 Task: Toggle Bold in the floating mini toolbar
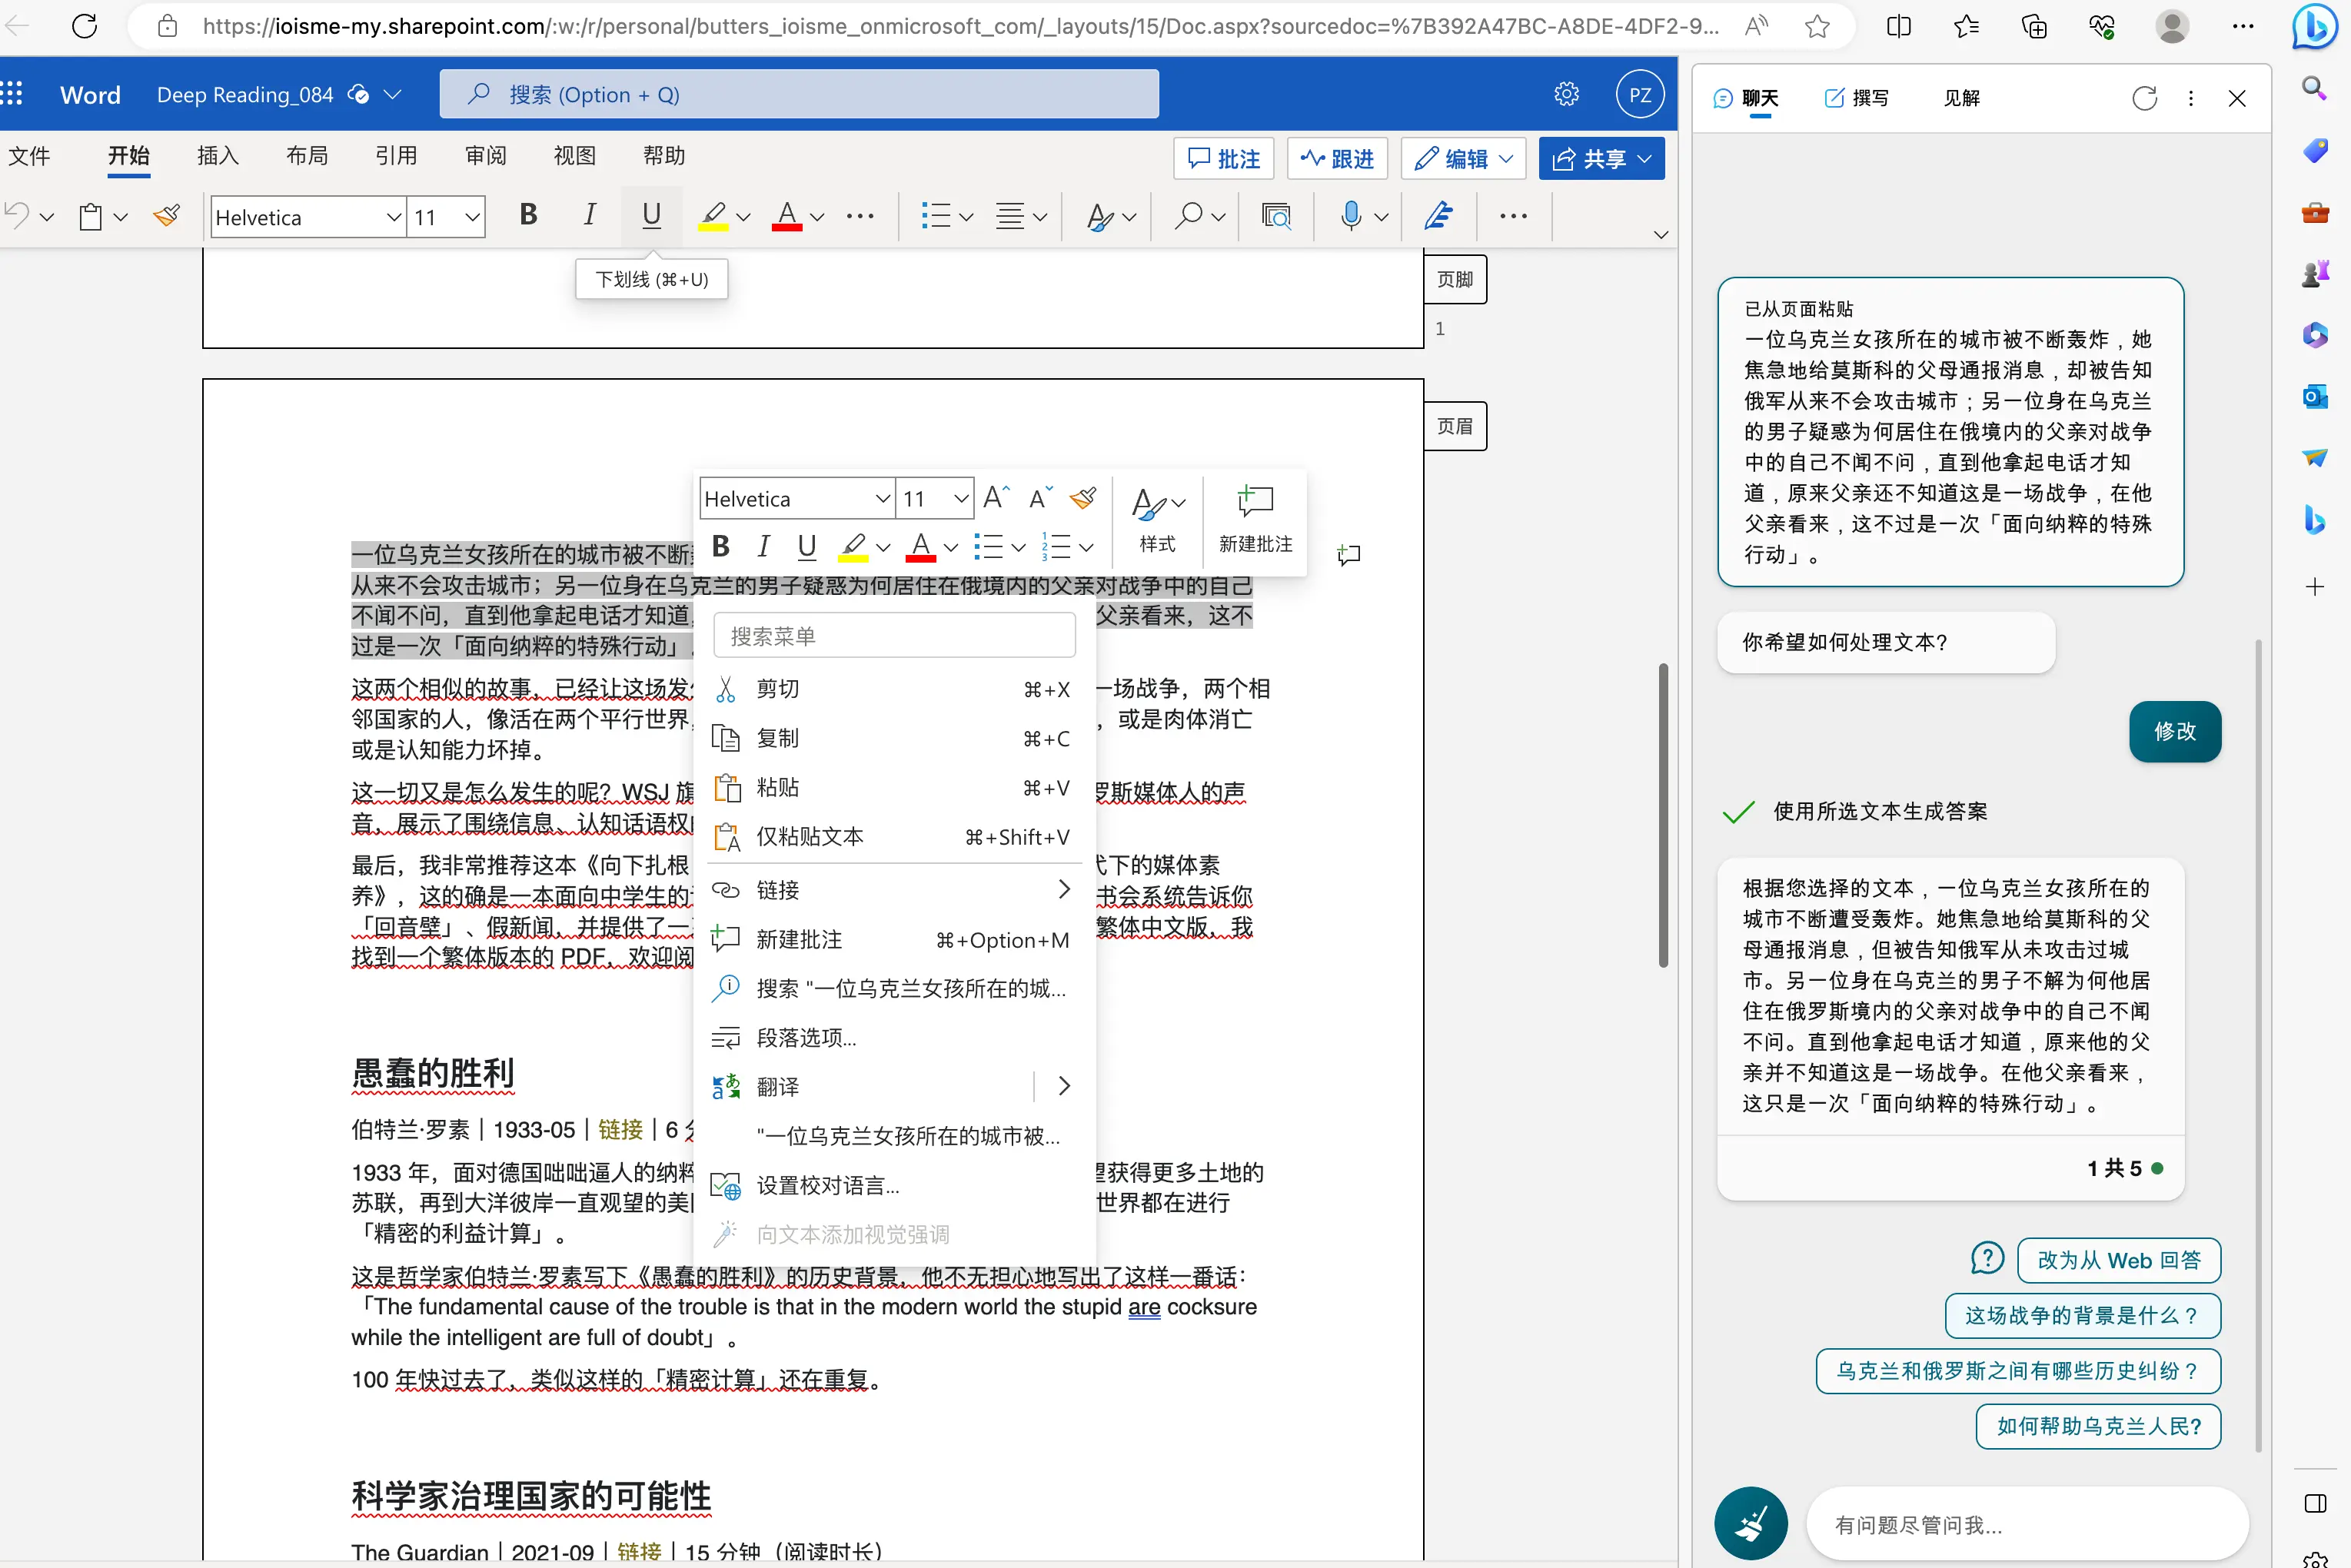coord(720,547)
